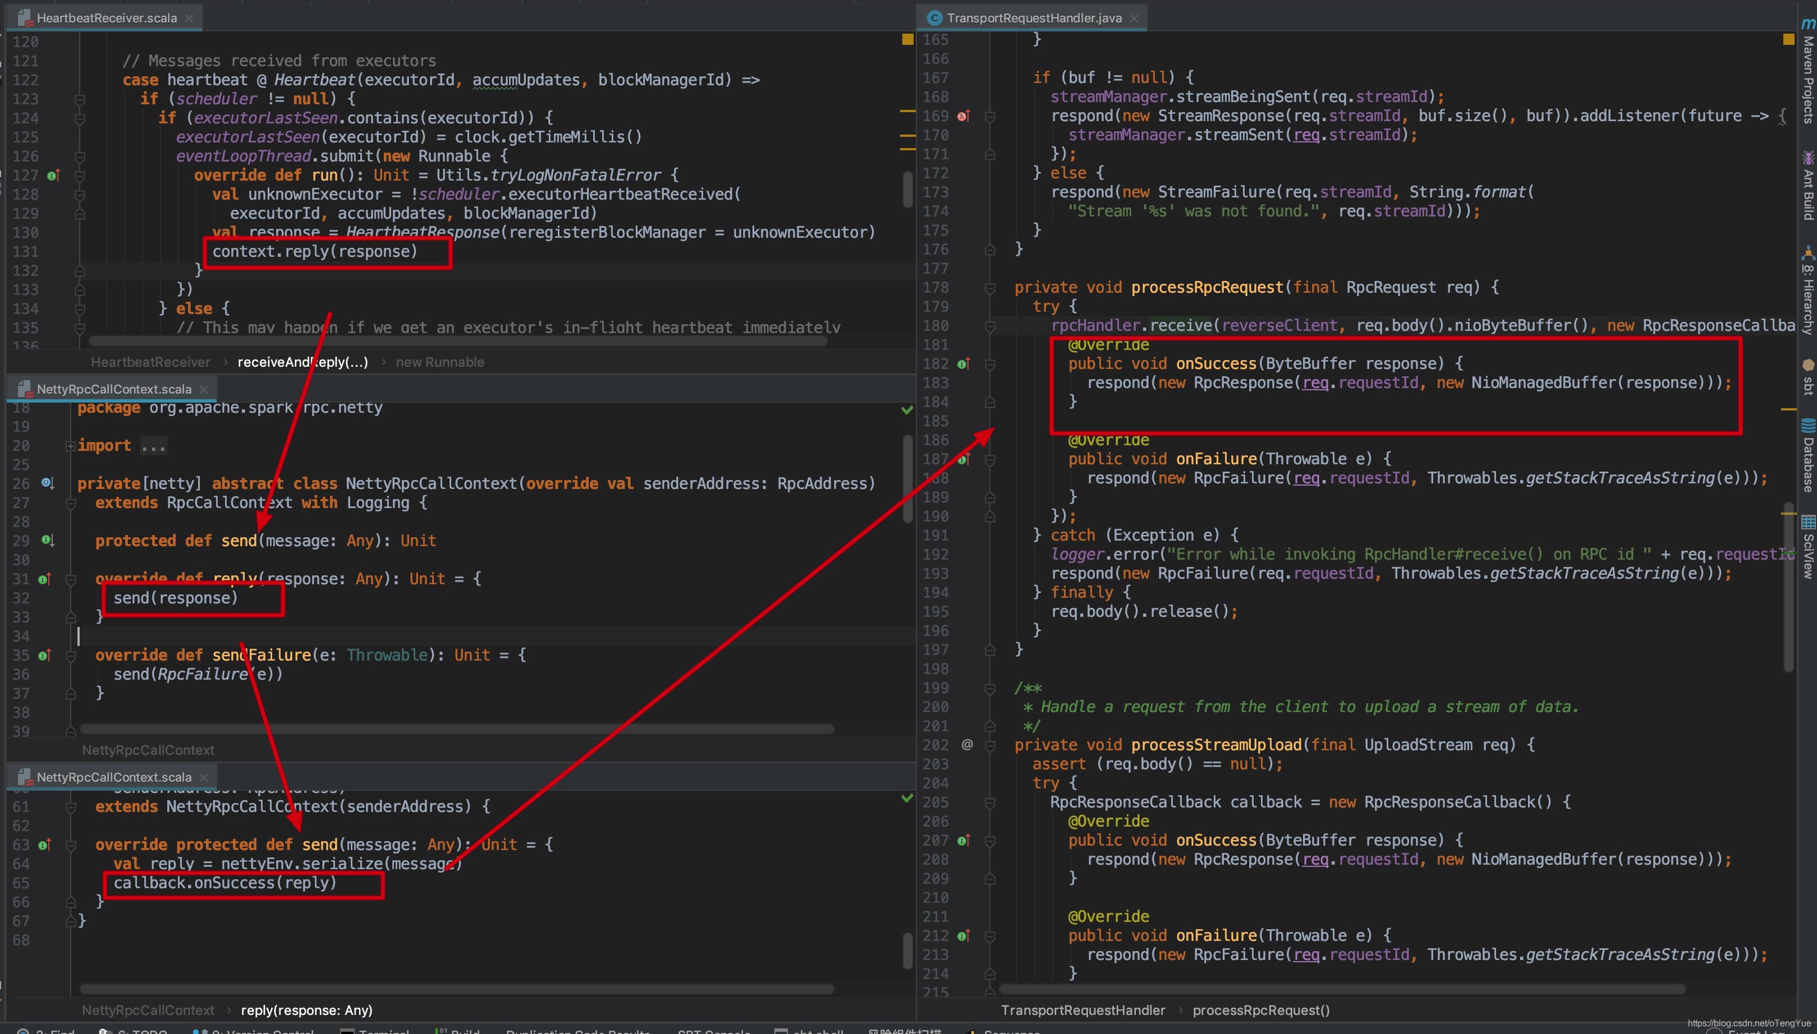Image resolution: width=1817 pixels, height=1034 pixels.
Task: Click TransportRequestHandler breadcrumb
Action: [1083, 1010]
